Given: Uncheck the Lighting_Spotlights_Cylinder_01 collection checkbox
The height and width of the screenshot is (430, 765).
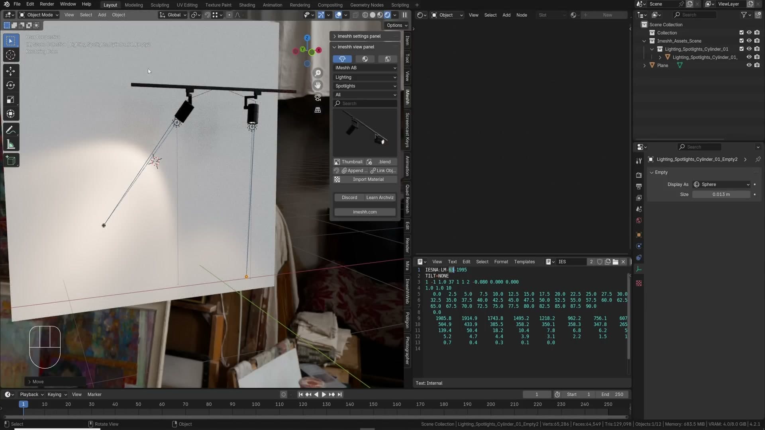Looking at the screenshot, I should [x=741, y=49].
